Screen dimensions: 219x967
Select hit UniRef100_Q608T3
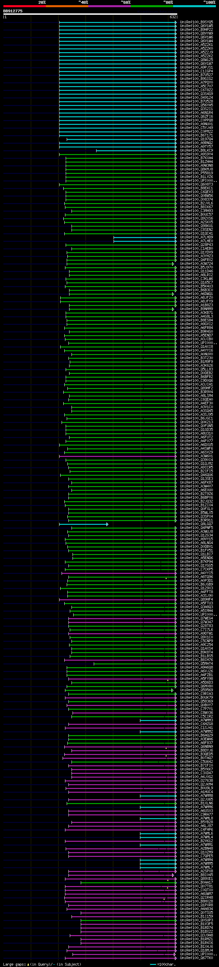click(x=196, y=184)
